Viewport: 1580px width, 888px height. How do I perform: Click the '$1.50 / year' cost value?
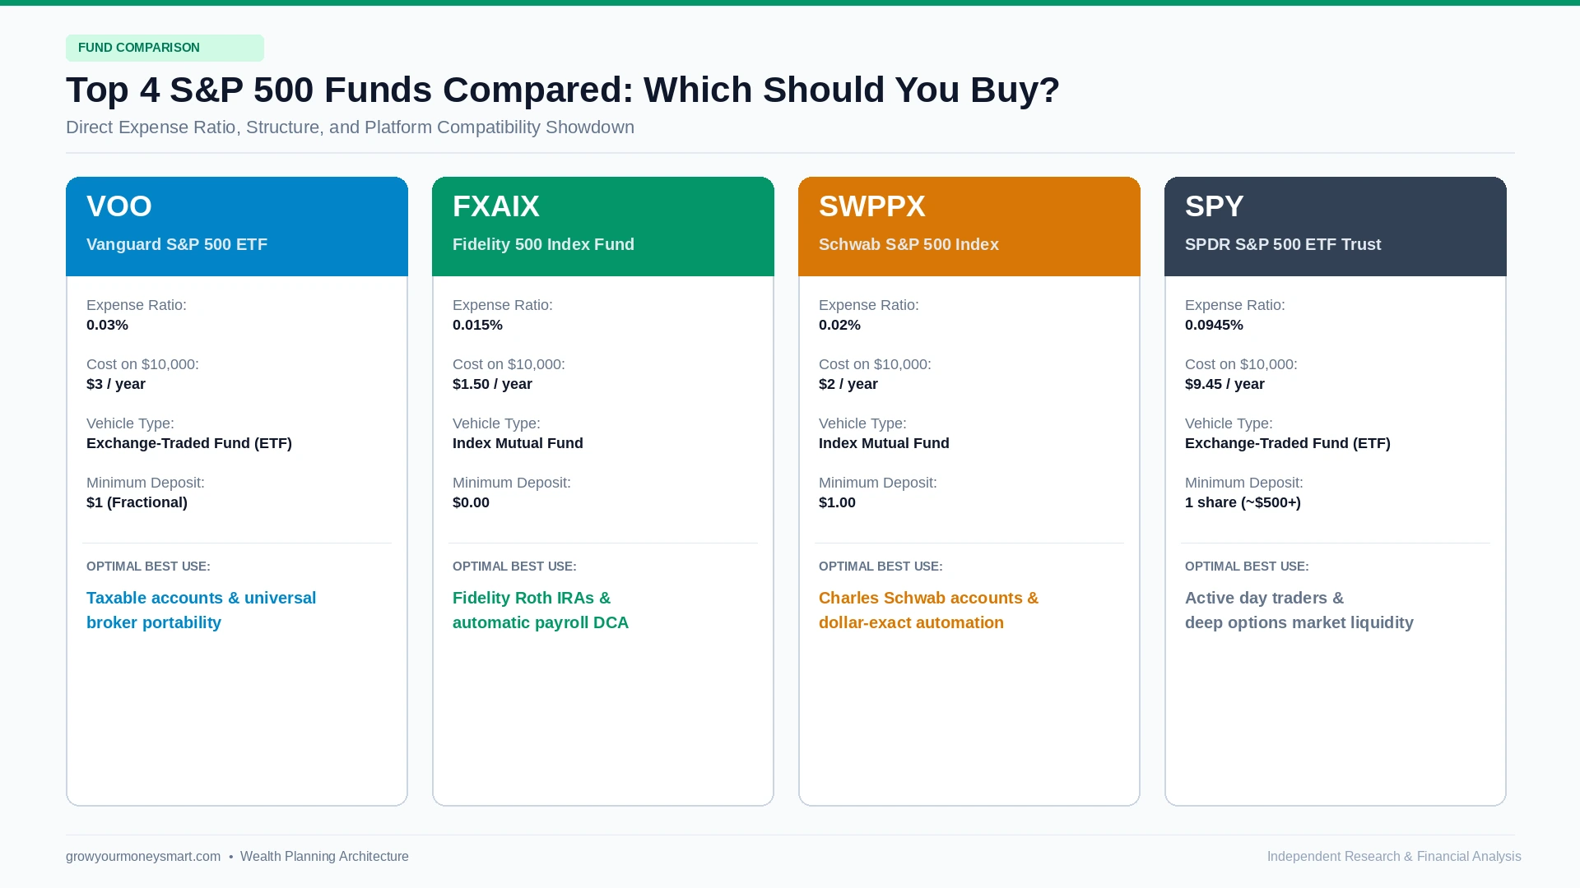[492, 384]
